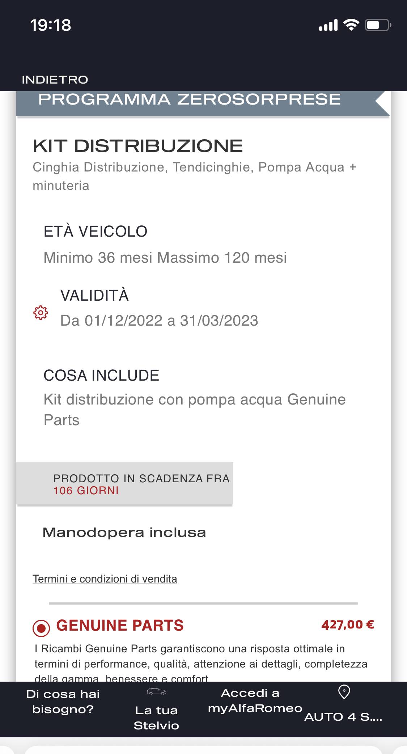
Task: Tap the 19:18 clock in status bar
Action: [x=51, y=25]
